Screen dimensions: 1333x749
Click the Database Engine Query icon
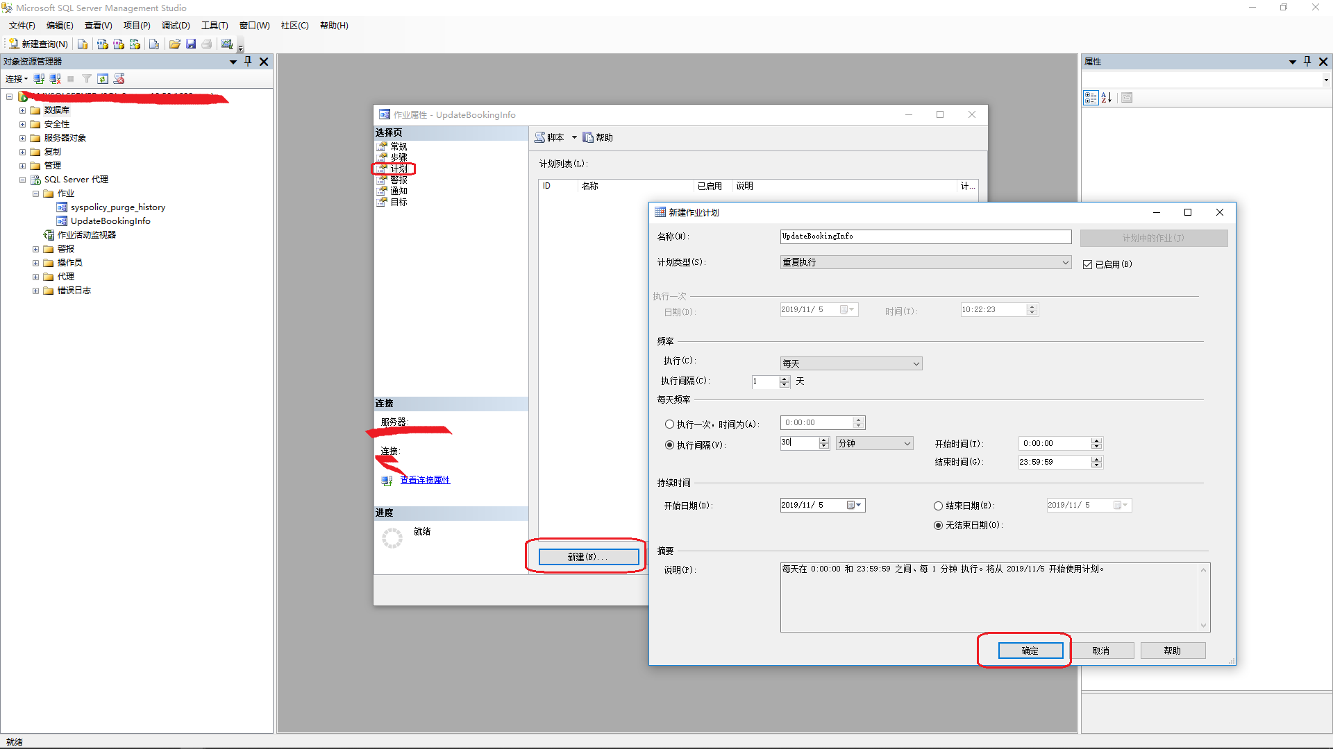pos(83,44)
